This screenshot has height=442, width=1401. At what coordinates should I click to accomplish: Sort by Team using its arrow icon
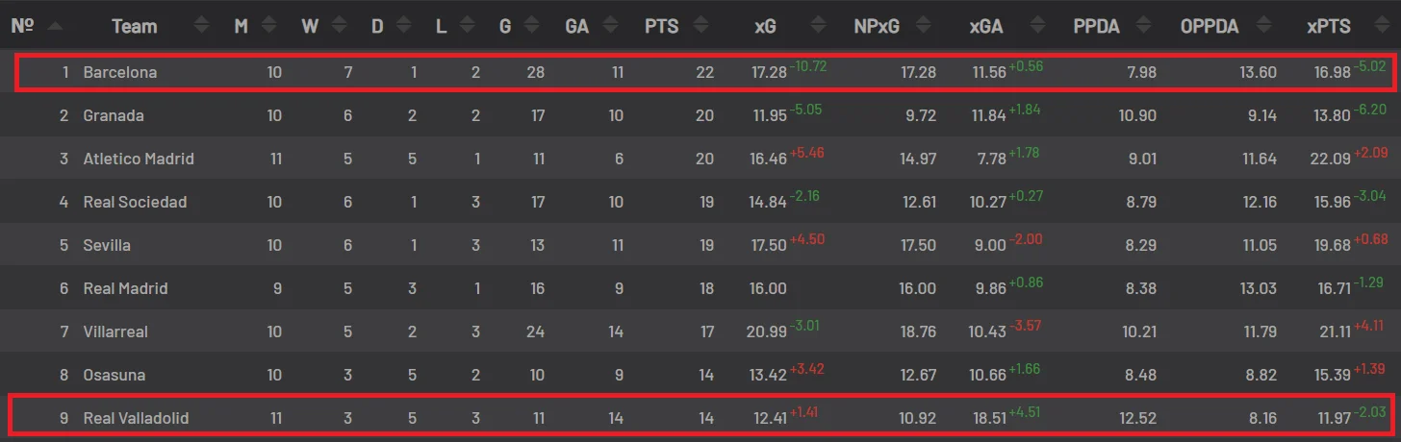pyautogui.click(x=201, y=26)
